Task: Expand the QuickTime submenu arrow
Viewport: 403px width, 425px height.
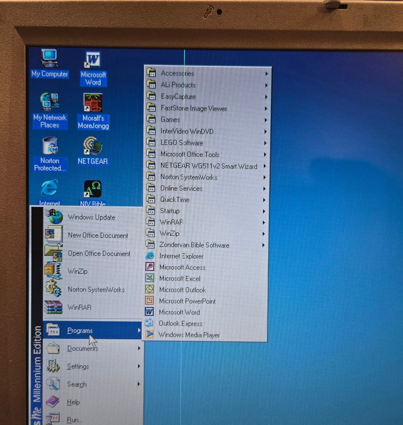Action: coord(264,200)
